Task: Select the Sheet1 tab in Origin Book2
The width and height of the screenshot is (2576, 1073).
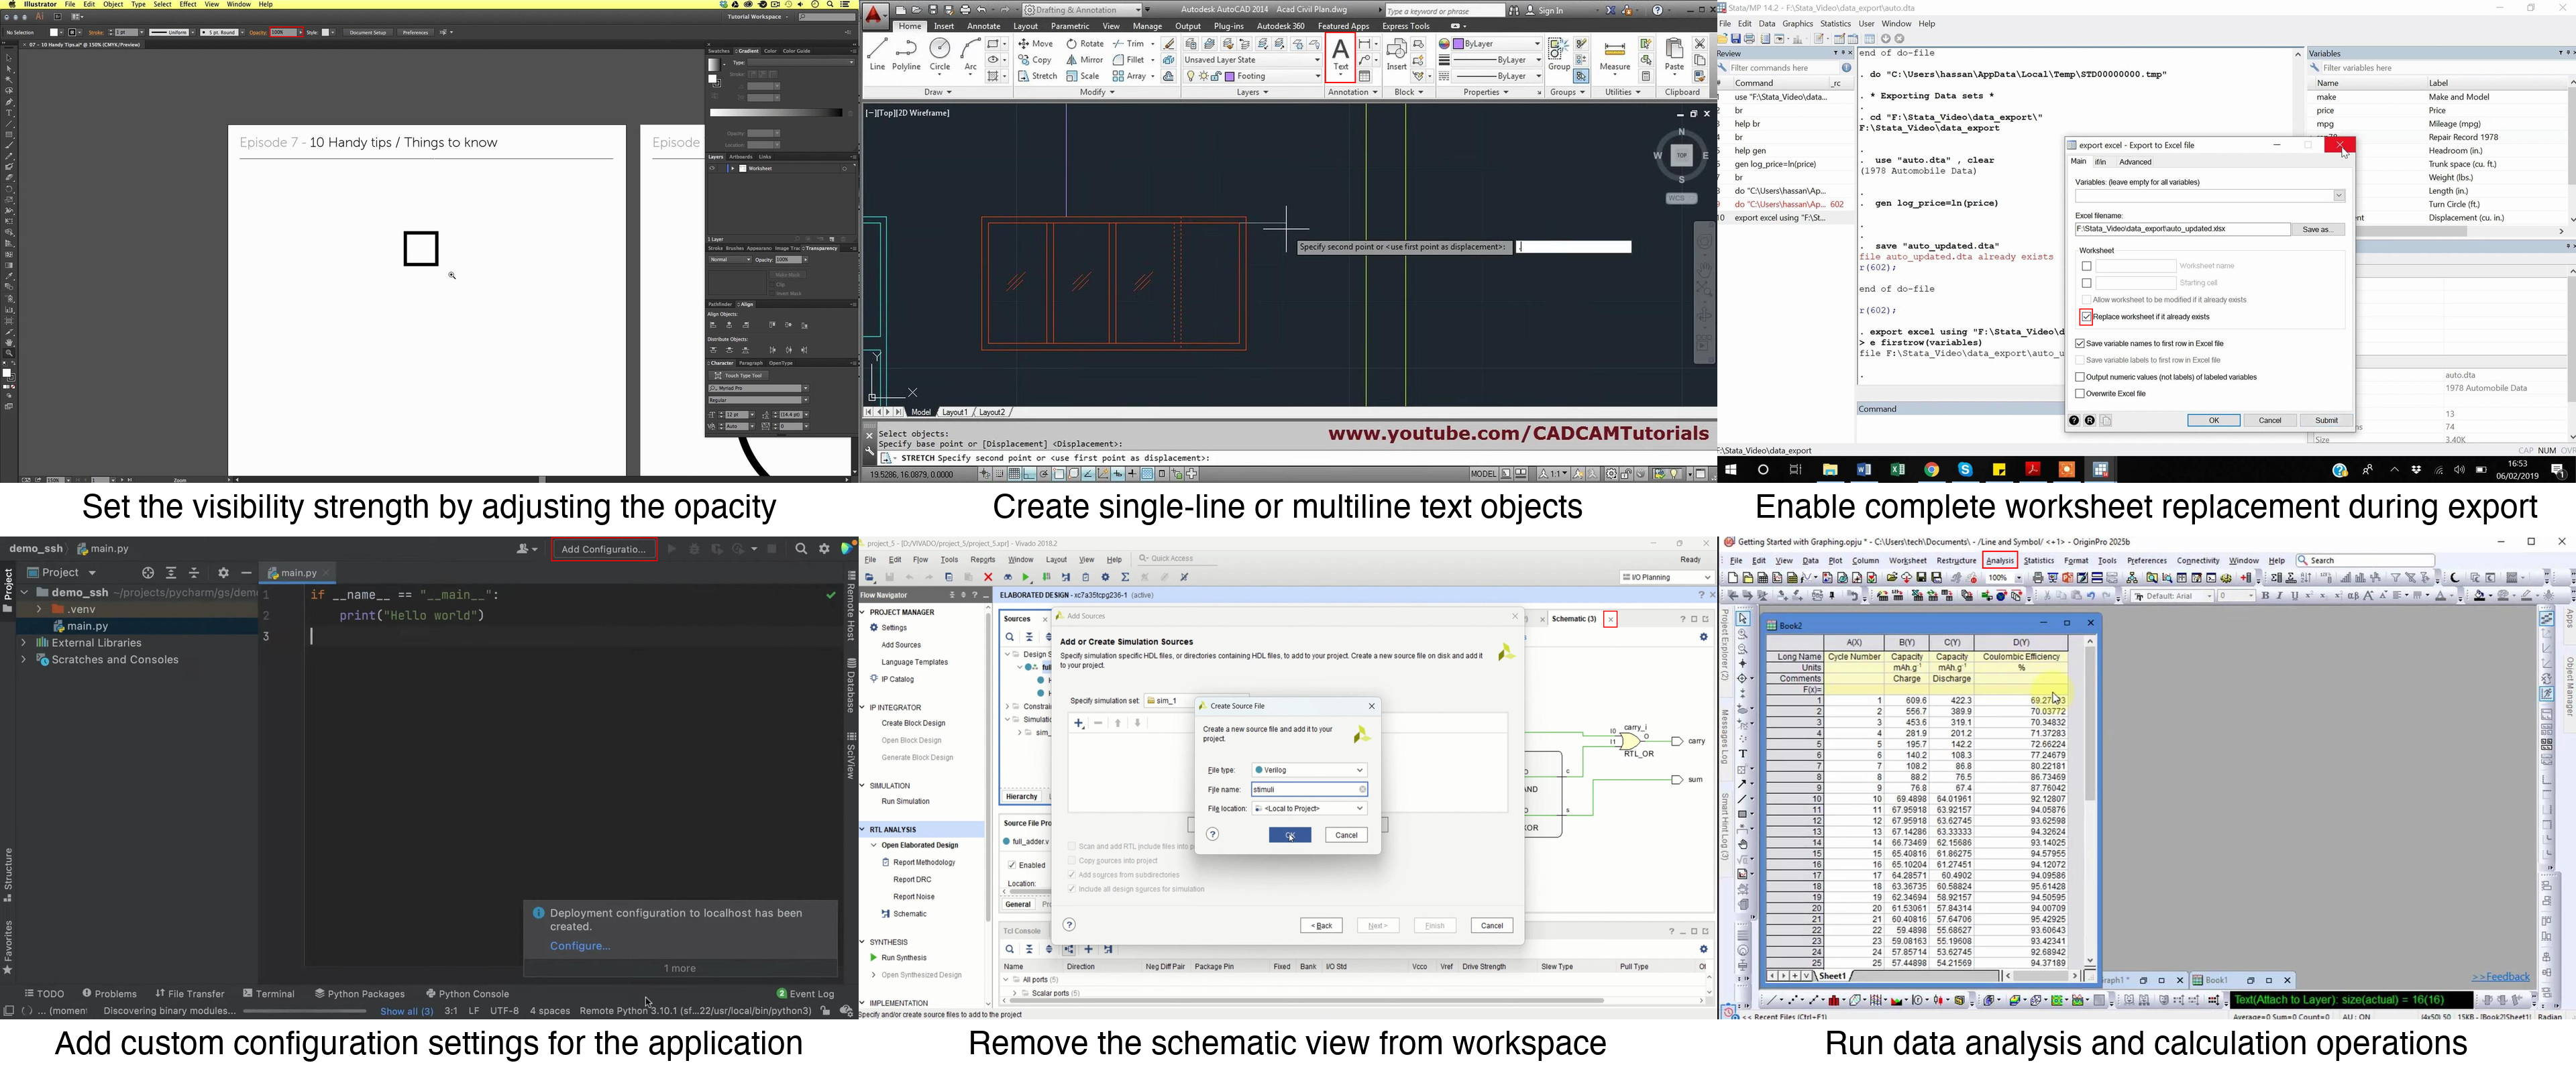Action: coord(1832,976)
